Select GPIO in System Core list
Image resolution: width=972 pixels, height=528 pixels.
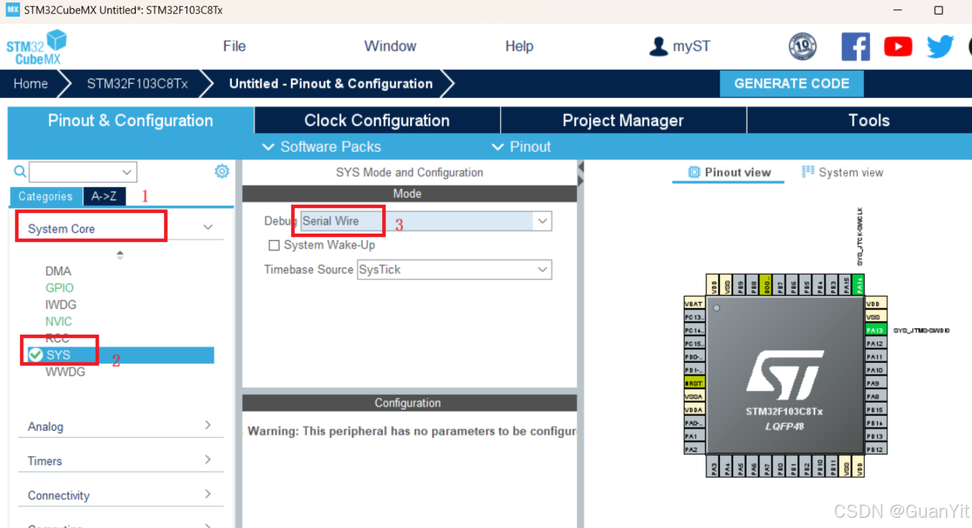click(60, 288)
